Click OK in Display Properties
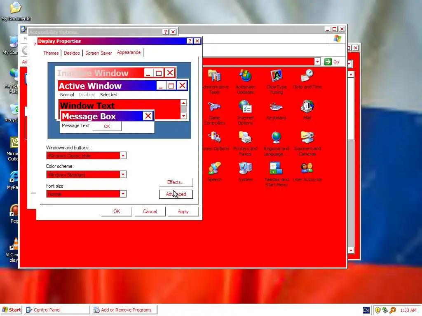Screen dimensions: 422x316 click(117, 211)
